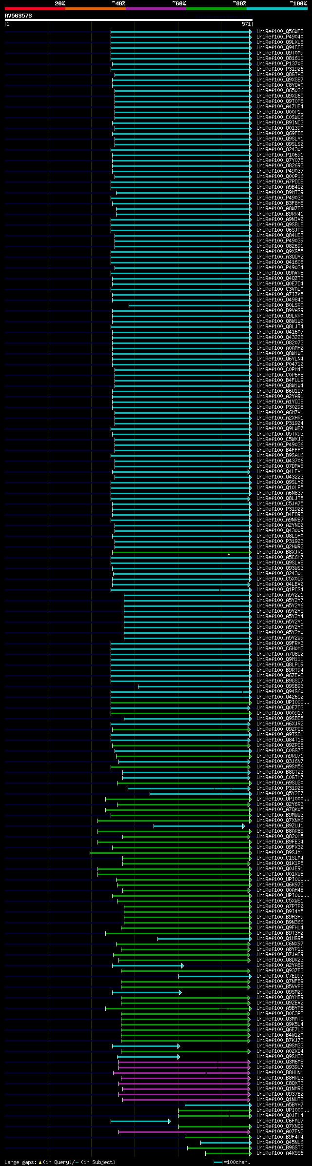Click the purple ~60% identity legend bar
The width and height of the screenshot is (312, 1166).
point(156,9)
